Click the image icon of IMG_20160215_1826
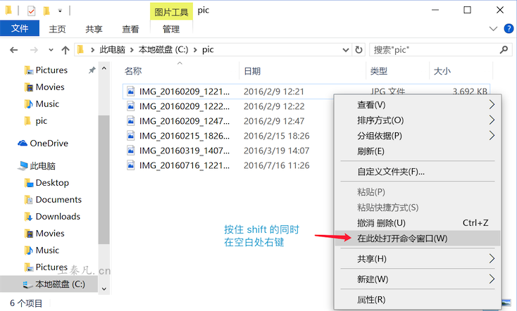Image resolution: width=517 pixels, height=311 pixels. [131, 135]
